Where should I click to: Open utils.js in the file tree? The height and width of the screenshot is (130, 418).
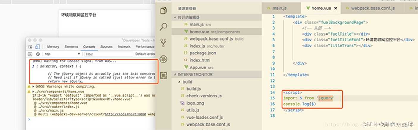[217, 110]
